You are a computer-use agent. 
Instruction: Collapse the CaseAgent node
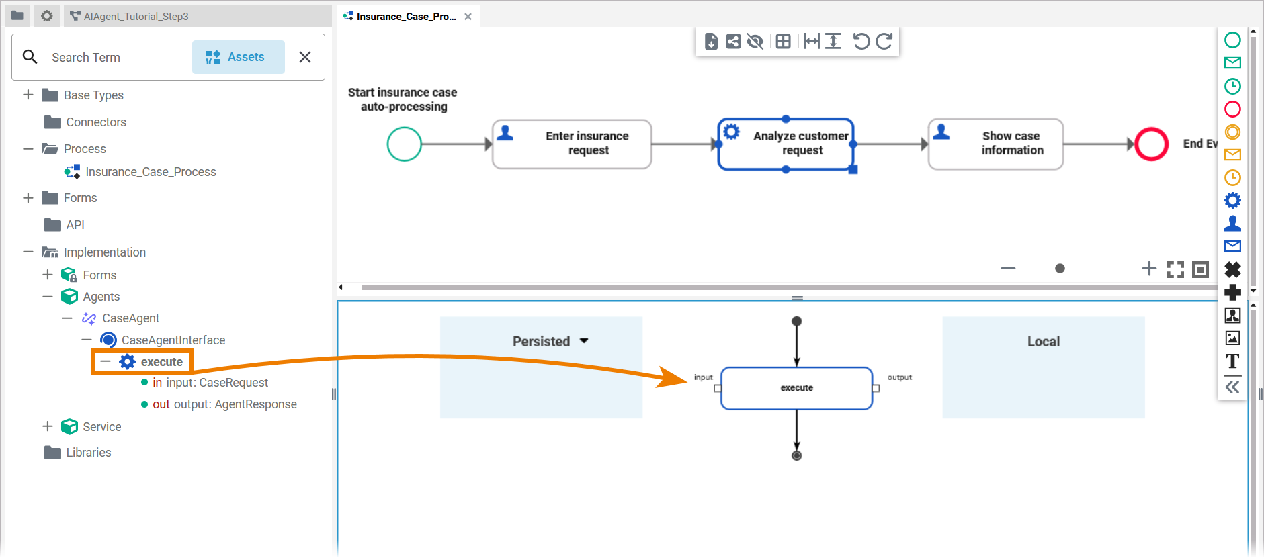pyautogui.click(x=67, y=318)
